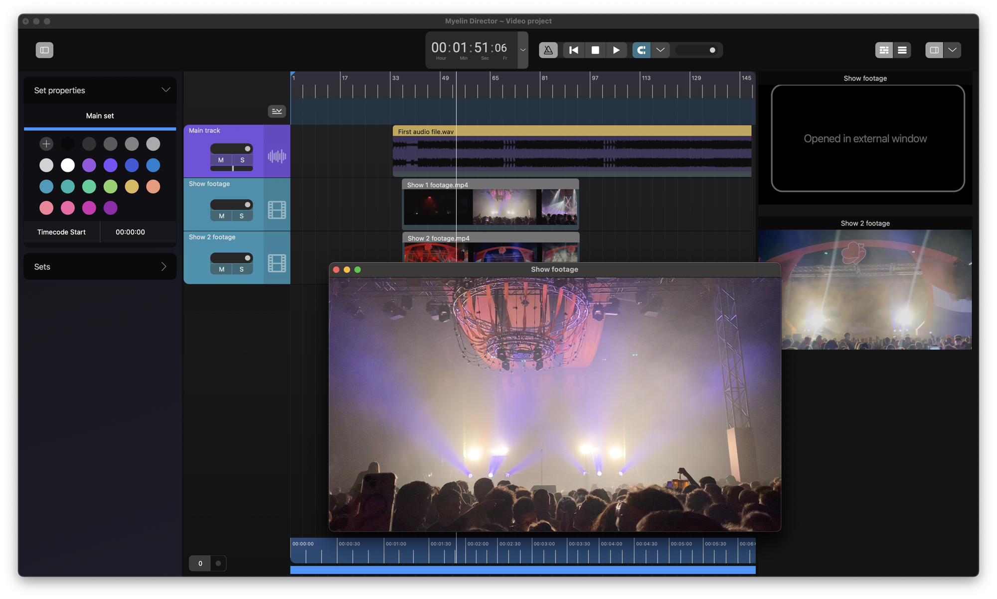Add a custom color with plus button
The height and width of the screenshot is (599, 997).
(46, 144)
